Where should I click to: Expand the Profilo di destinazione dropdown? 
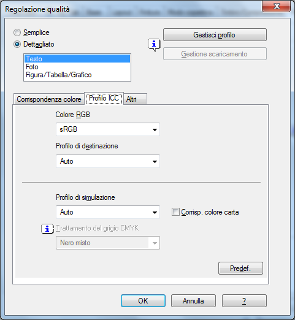coord(108,161)
